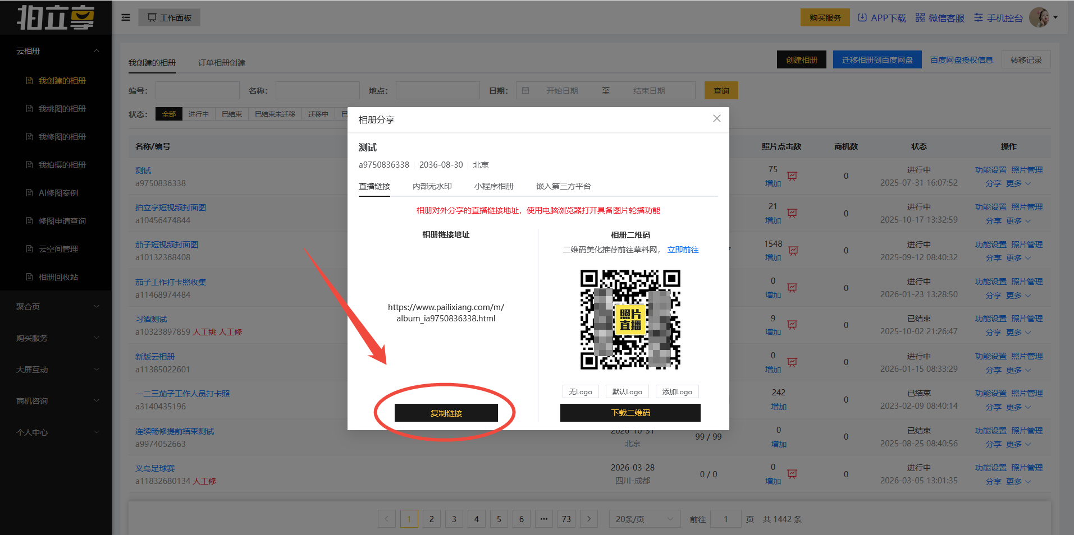Close the 相册分享 dialog

point(716,118)
